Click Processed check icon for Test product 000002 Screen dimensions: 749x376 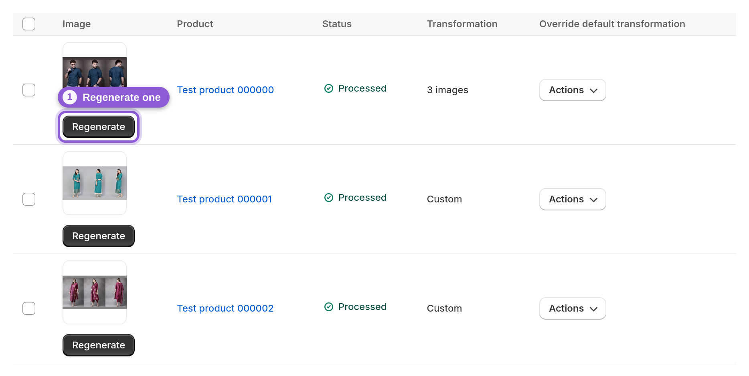pyautogui.click(x=329, y=307)
